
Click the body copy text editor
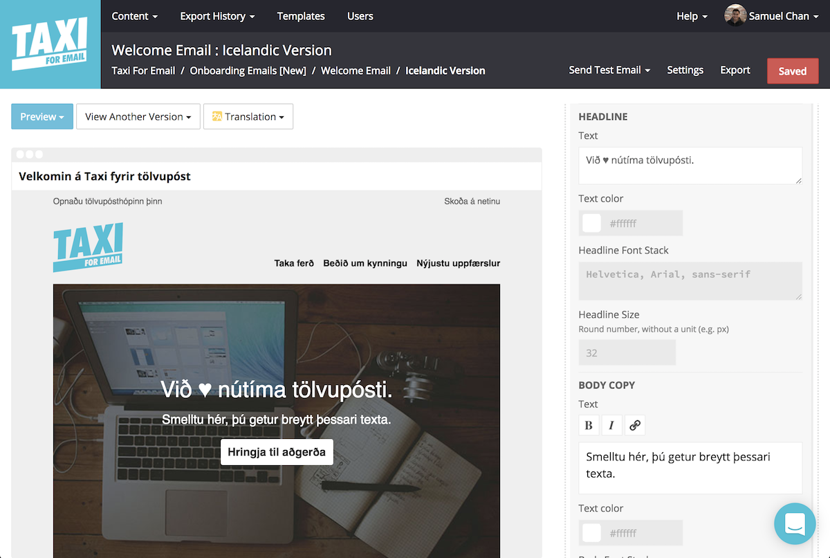pos(690,468)
